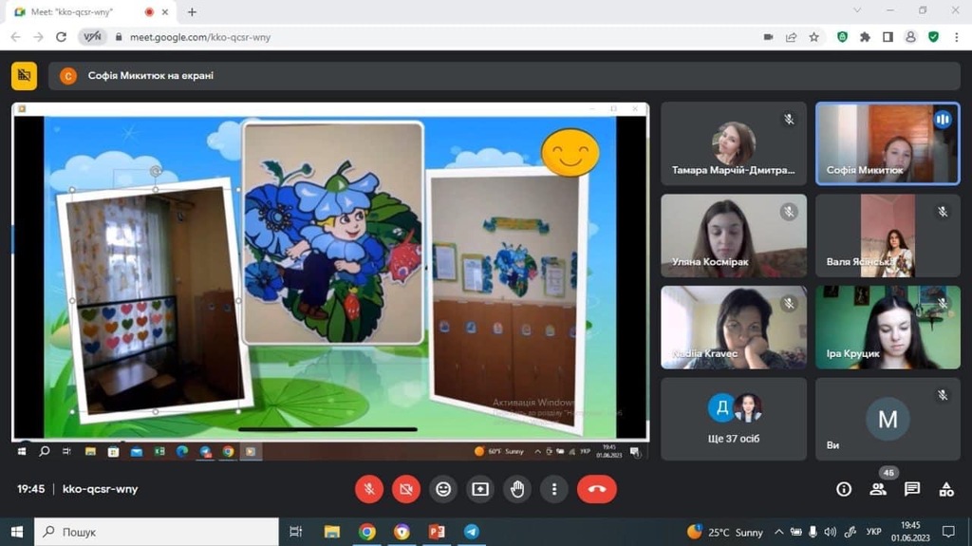Open Chrome's three-dot menu
This screenshot has height=546, width=972.
956,37
